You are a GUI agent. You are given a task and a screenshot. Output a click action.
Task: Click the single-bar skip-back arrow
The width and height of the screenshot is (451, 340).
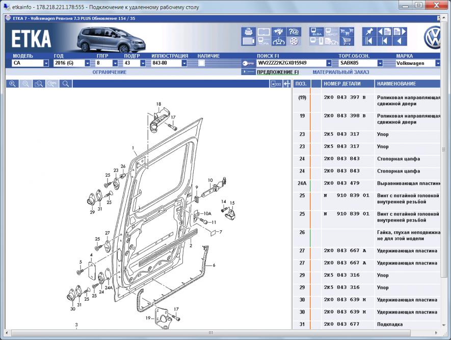click(384, 41)
